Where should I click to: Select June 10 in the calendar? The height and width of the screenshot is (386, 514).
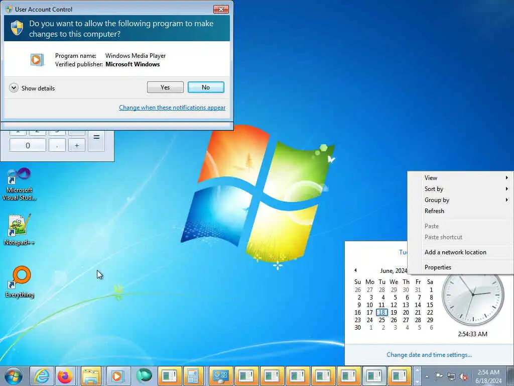click(370, 305)
